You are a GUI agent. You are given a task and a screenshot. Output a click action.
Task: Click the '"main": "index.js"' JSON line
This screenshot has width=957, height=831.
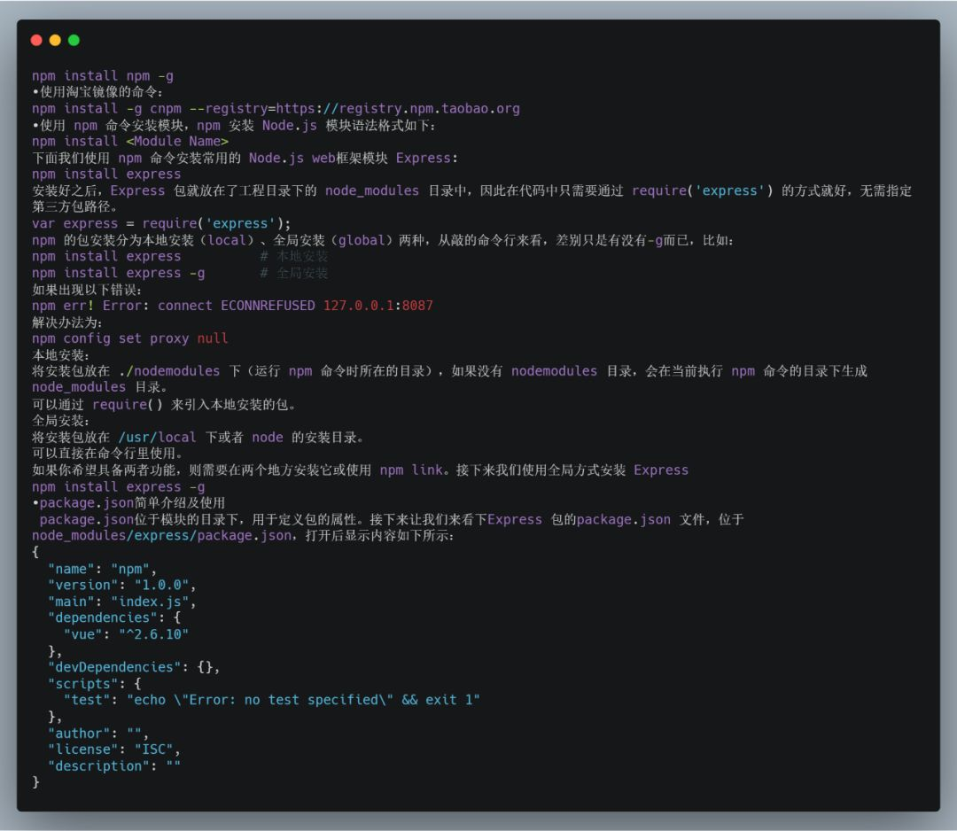click(x=121, y=602)
